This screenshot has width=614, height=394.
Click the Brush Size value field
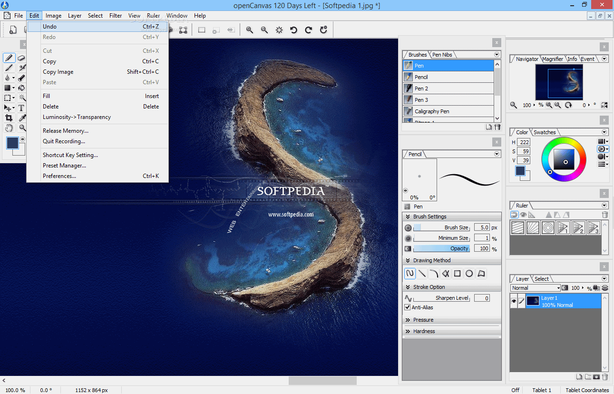(482, 227)
